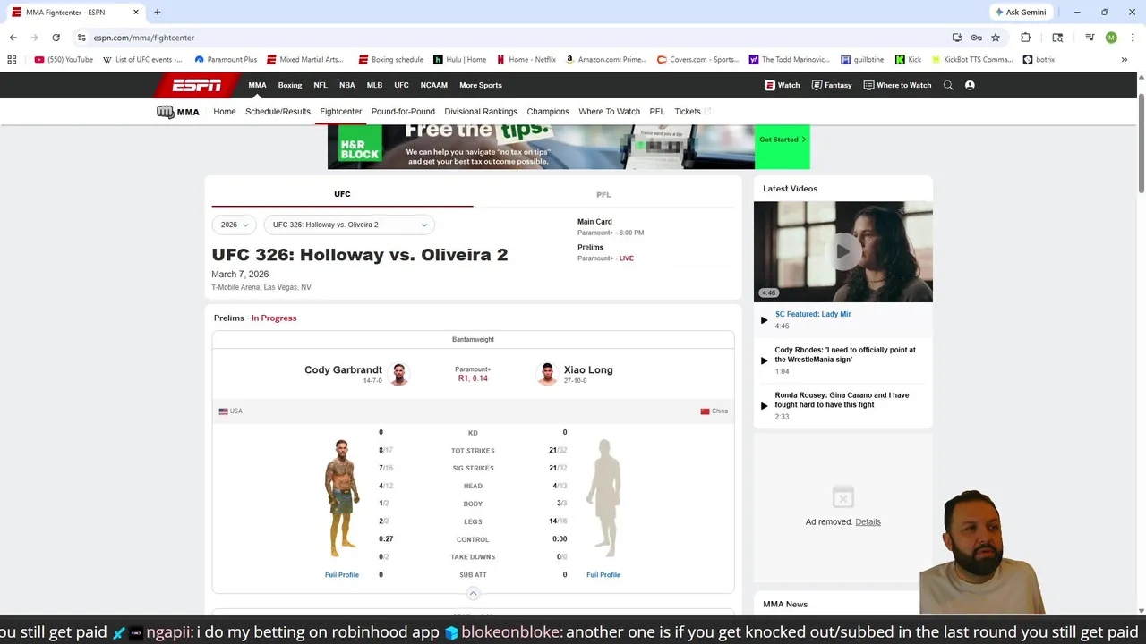1146x644 pixels.
Task: Open the ESPN search icon
Action: tap(948, 85)
